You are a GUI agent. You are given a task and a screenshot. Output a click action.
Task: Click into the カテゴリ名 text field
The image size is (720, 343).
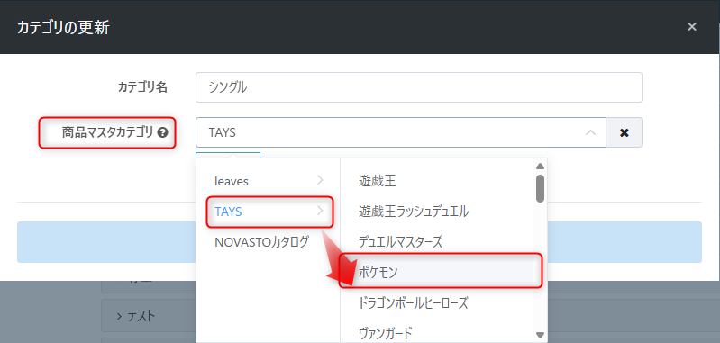(418, 87)
